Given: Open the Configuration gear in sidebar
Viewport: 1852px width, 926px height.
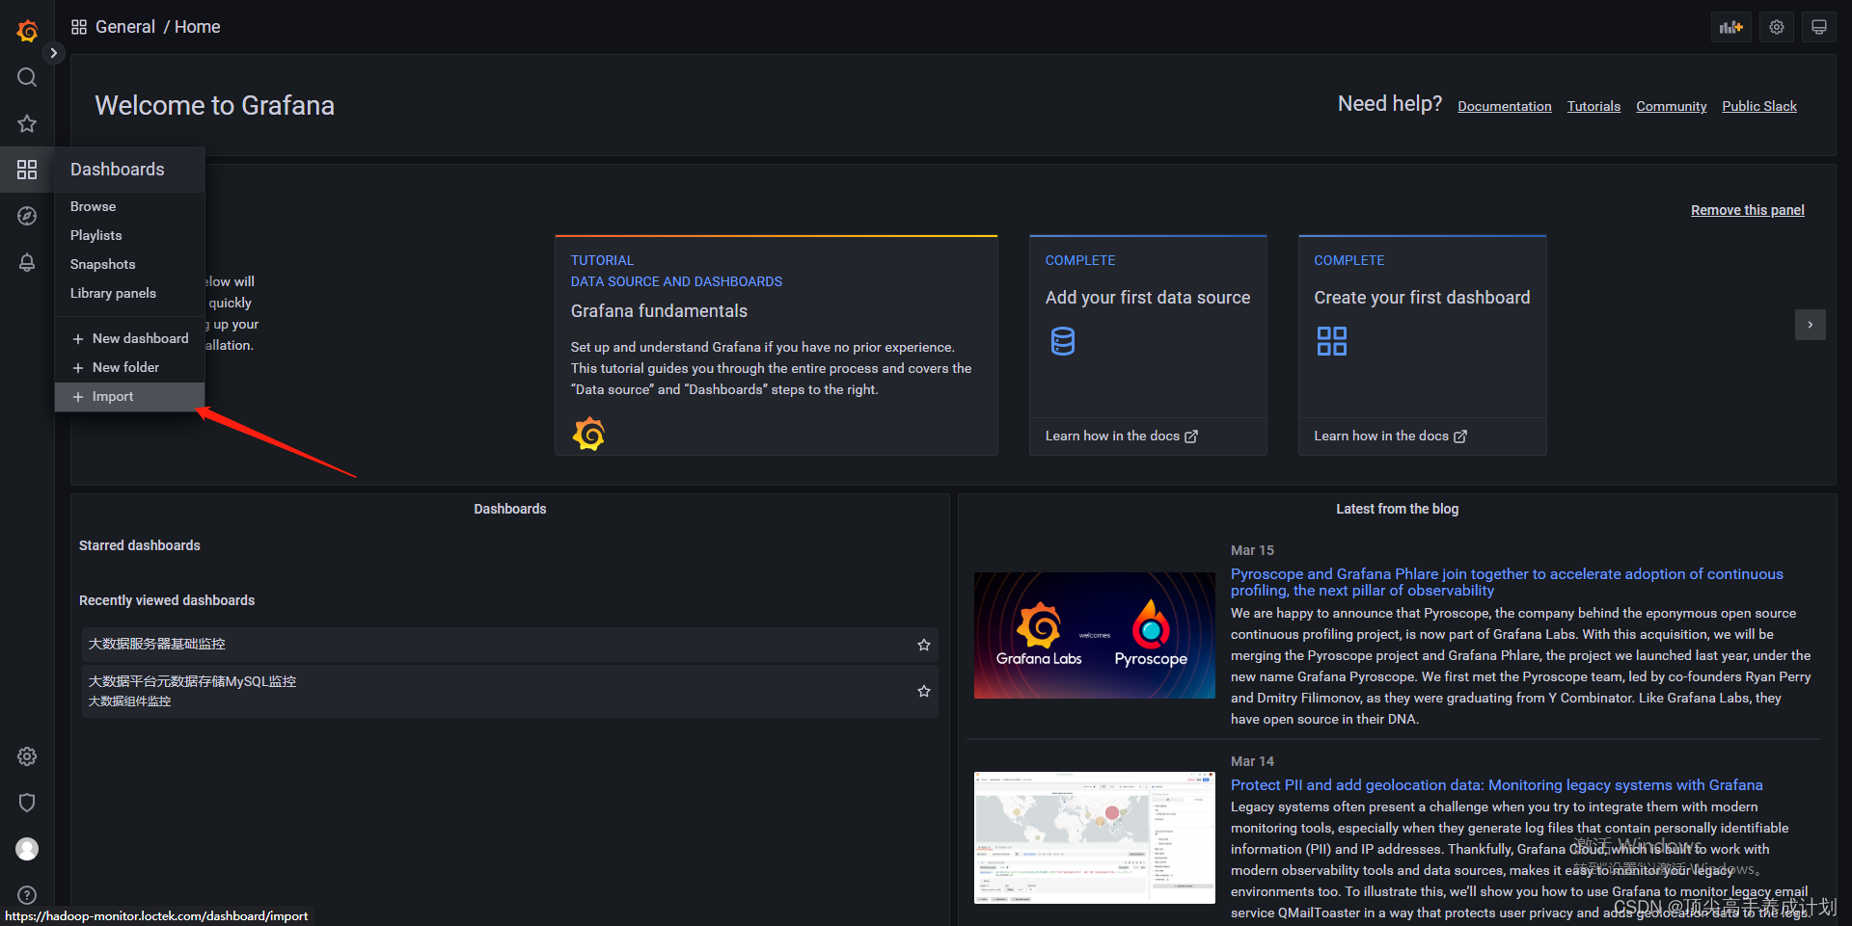Looking at the screenshot, I should tap(27, 756).
